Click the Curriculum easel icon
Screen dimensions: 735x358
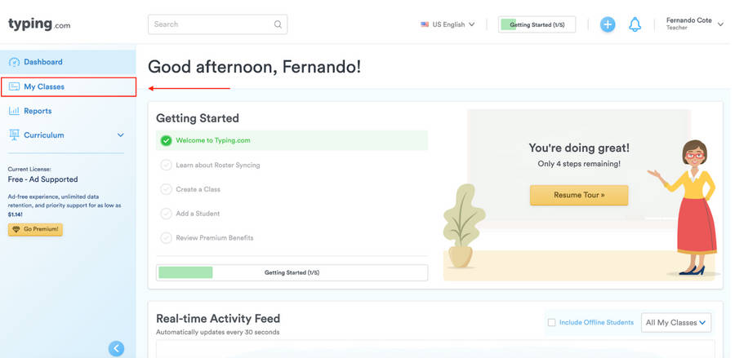tap(14, 135)
